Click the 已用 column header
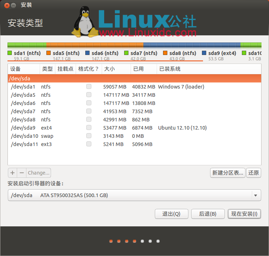 [x=143, y=69]
